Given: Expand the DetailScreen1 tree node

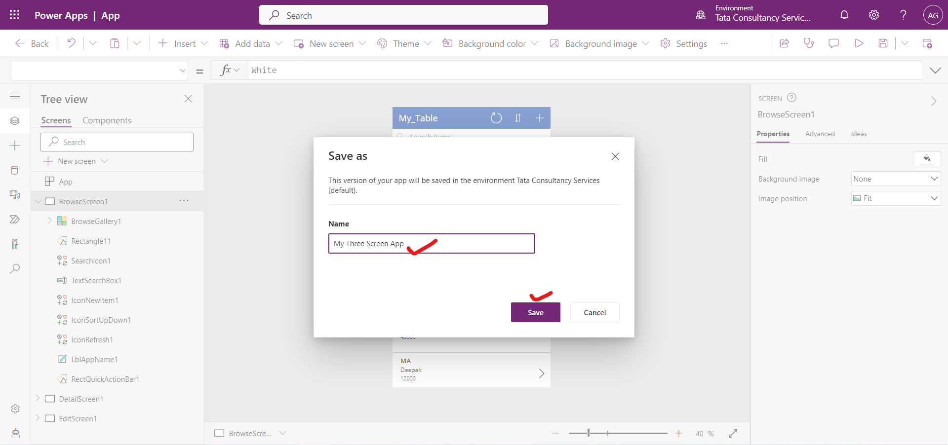Looking at the screenshot, I should point(38,399).
